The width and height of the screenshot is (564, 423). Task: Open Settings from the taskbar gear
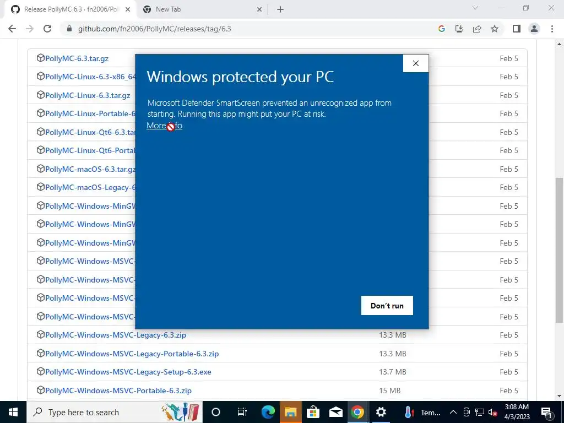[381, 412]
